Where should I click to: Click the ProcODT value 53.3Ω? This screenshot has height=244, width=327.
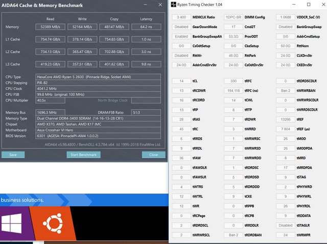click(233, 36)
